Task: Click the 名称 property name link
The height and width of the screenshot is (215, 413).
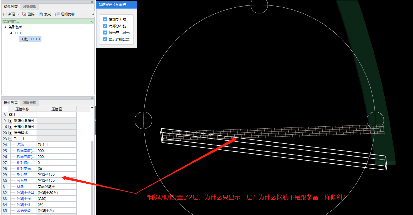Action: pyautogui.click(x=20, y=145)
